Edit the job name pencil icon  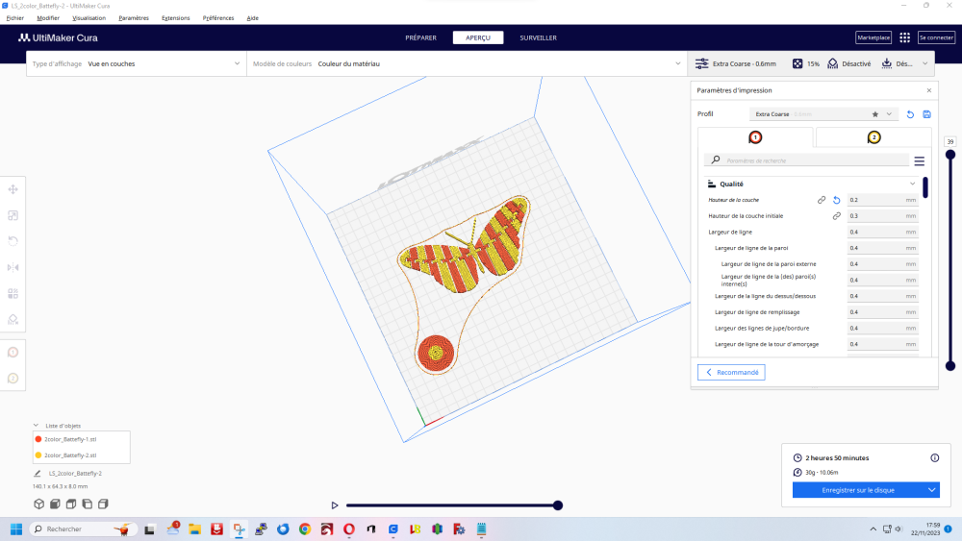point(38,474)
